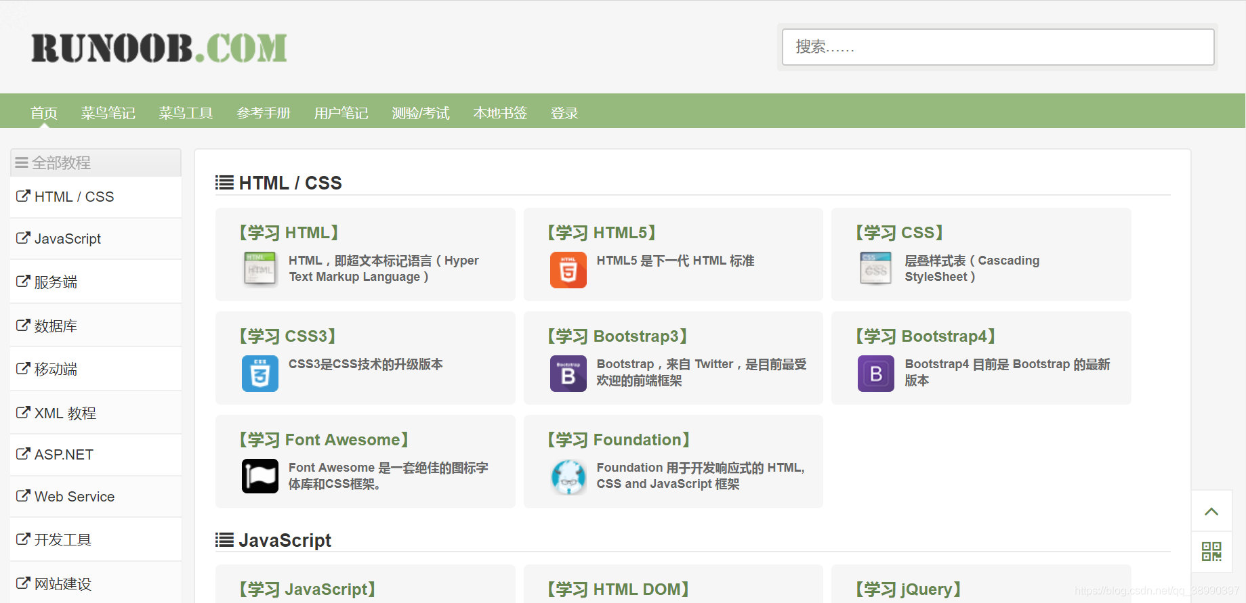Click the Bootstrap3 purple B icon
The width and height of the screenshot is (1246, 603).
568,374
